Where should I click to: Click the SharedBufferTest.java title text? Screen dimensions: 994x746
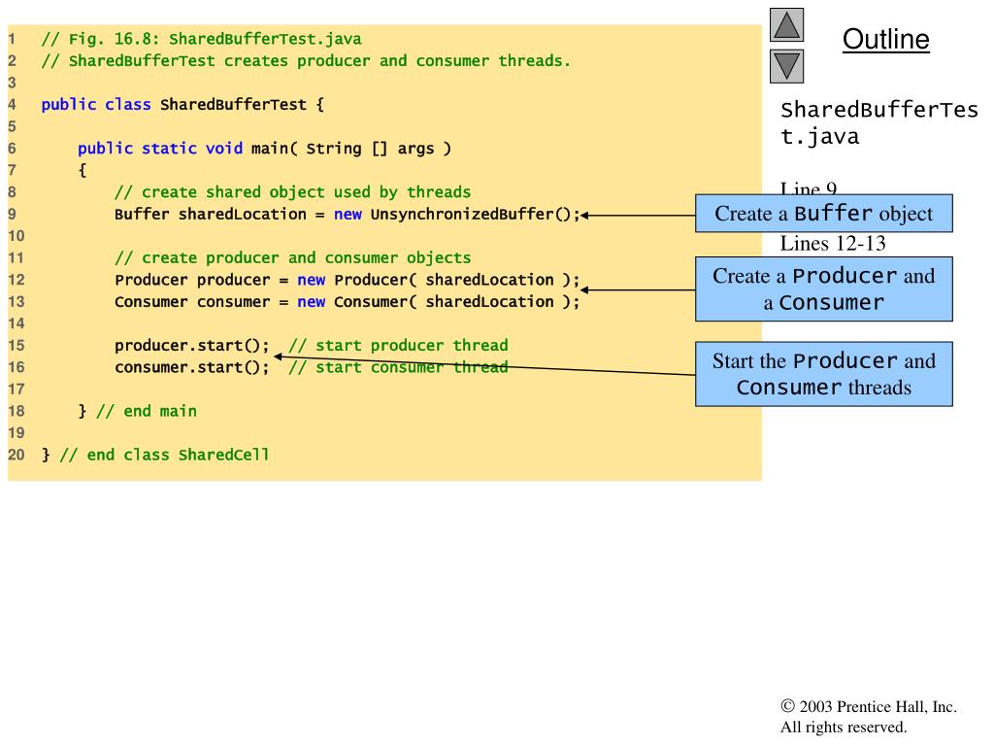point(878,122)
